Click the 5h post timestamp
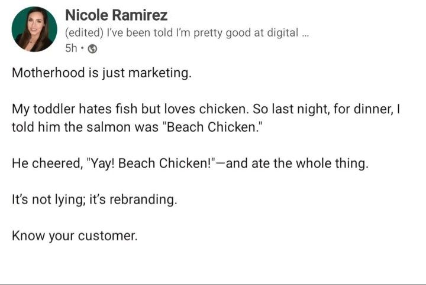Image resolution: width=426 pixels, height=285 pixels. tap(71, 48)
